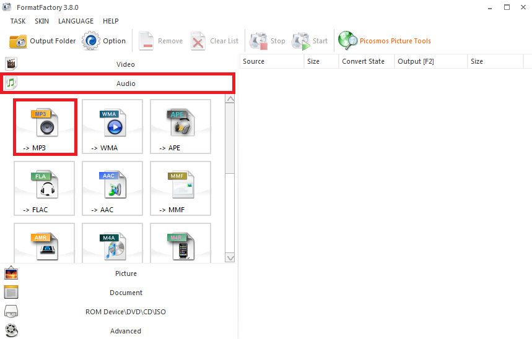The height and width of the screenshot is (339, 532).
Task: Minimize the FormatFactory window
Action: 490,7
